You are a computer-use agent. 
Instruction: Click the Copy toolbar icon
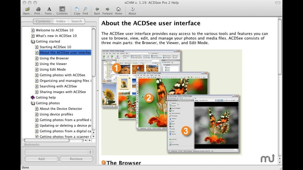click(77, 9)
